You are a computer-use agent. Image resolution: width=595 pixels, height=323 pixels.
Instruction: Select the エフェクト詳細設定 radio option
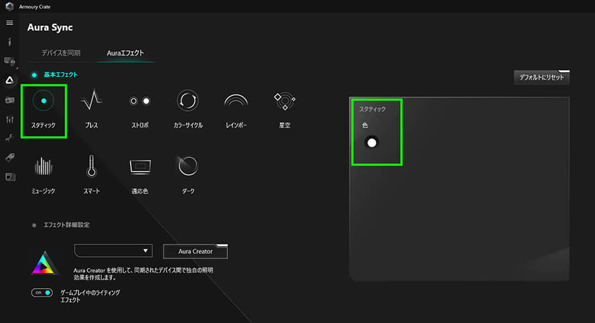click(x=34, y=225)
